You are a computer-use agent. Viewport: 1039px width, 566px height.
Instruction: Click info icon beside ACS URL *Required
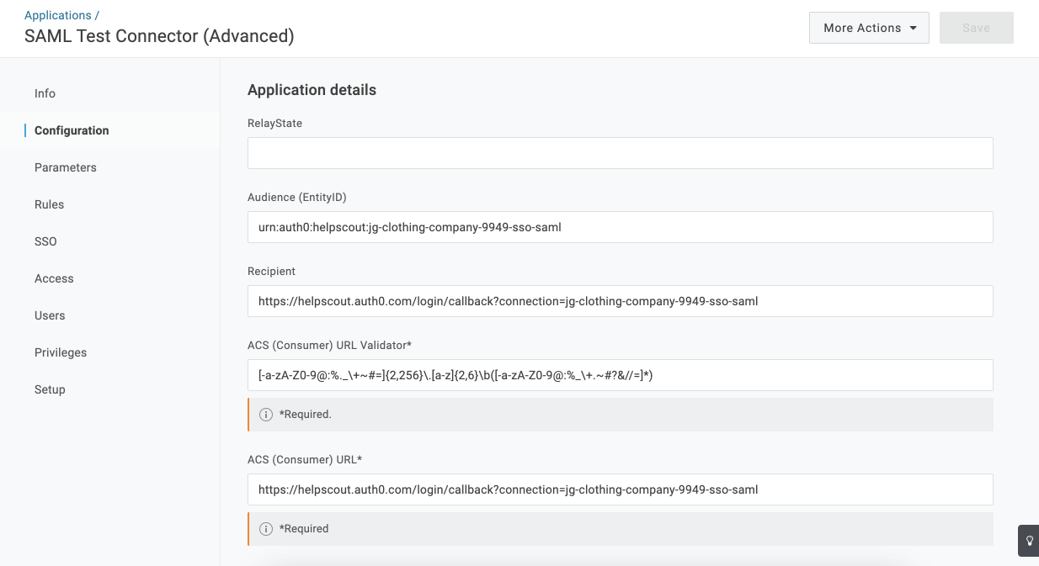pyautogui.click(x=266, y=529)
